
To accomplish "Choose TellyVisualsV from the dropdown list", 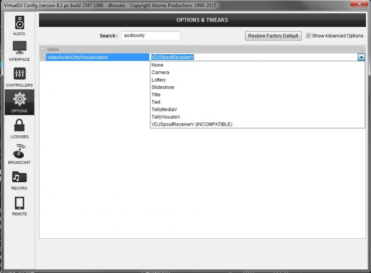I will pos(257,117).
